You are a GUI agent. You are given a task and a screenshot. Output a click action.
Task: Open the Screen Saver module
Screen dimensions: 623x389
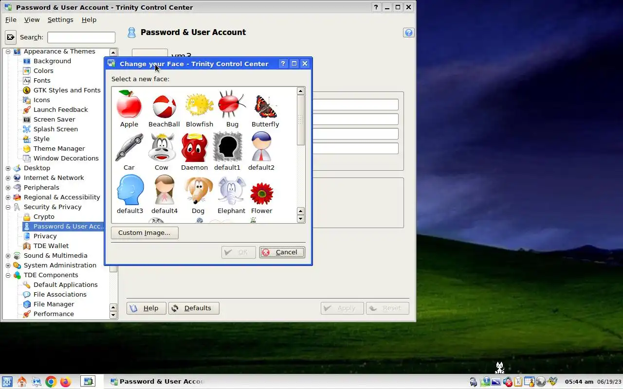point(54,119)
